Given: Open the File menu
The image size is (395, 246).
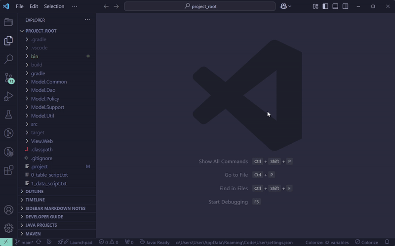Looking at the screenshot, I should [x=19, y=6].
